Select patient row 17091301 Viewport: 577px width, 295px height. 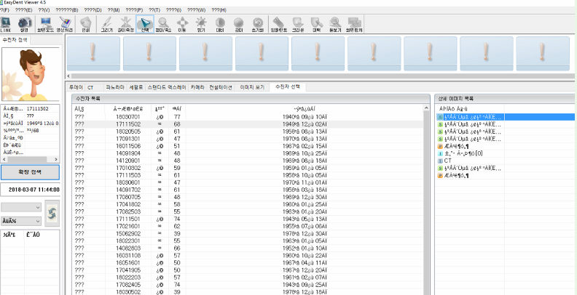[248, 139]
